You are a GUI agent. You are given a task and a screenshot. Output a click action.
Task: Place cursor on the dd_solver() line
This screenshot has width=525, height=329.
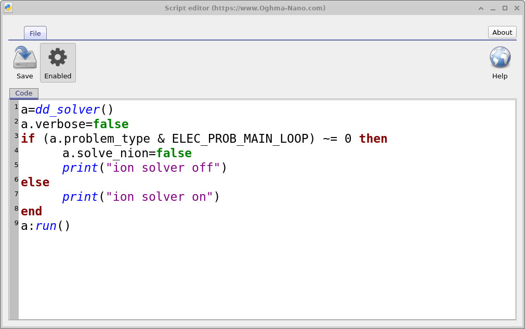point(67,109)
